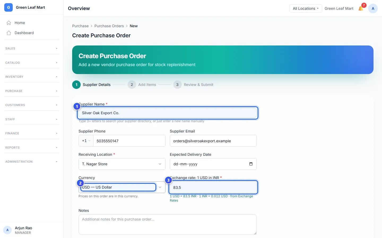This screenshot has height=238, width=382.
Task: Click the Home house icon in sidebar
Action: [9, 23]
